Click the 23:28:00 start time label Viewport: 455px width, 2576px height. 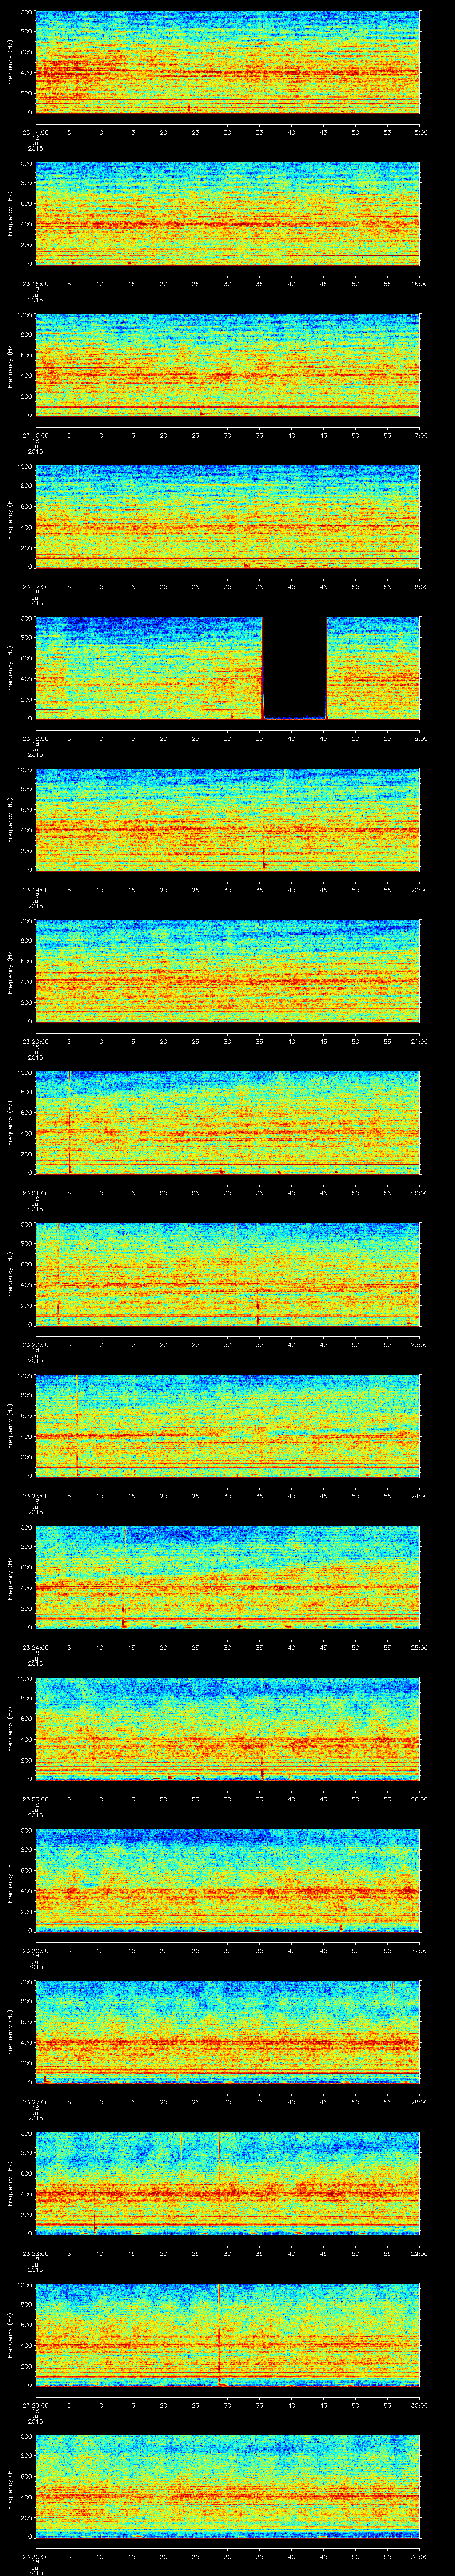tap(35, 2254)
